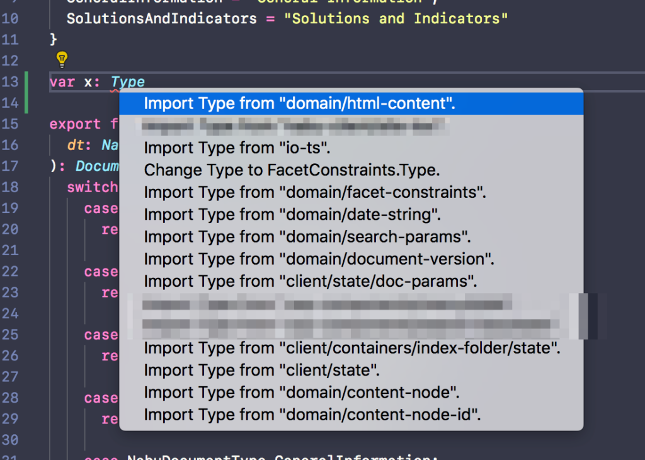Image resolution: width=645 pixels, height=460 pixels.
Task: Click the switch keyword in the editor
Action: click(93, 187)
